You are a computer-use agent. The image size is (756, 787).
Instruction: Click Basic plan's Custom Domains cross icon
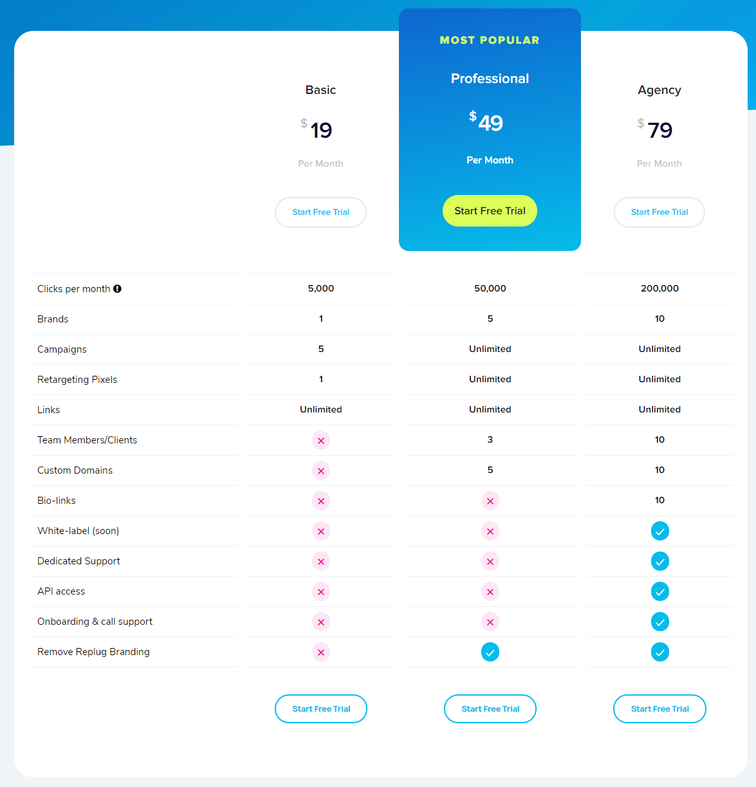coord(321,470)
